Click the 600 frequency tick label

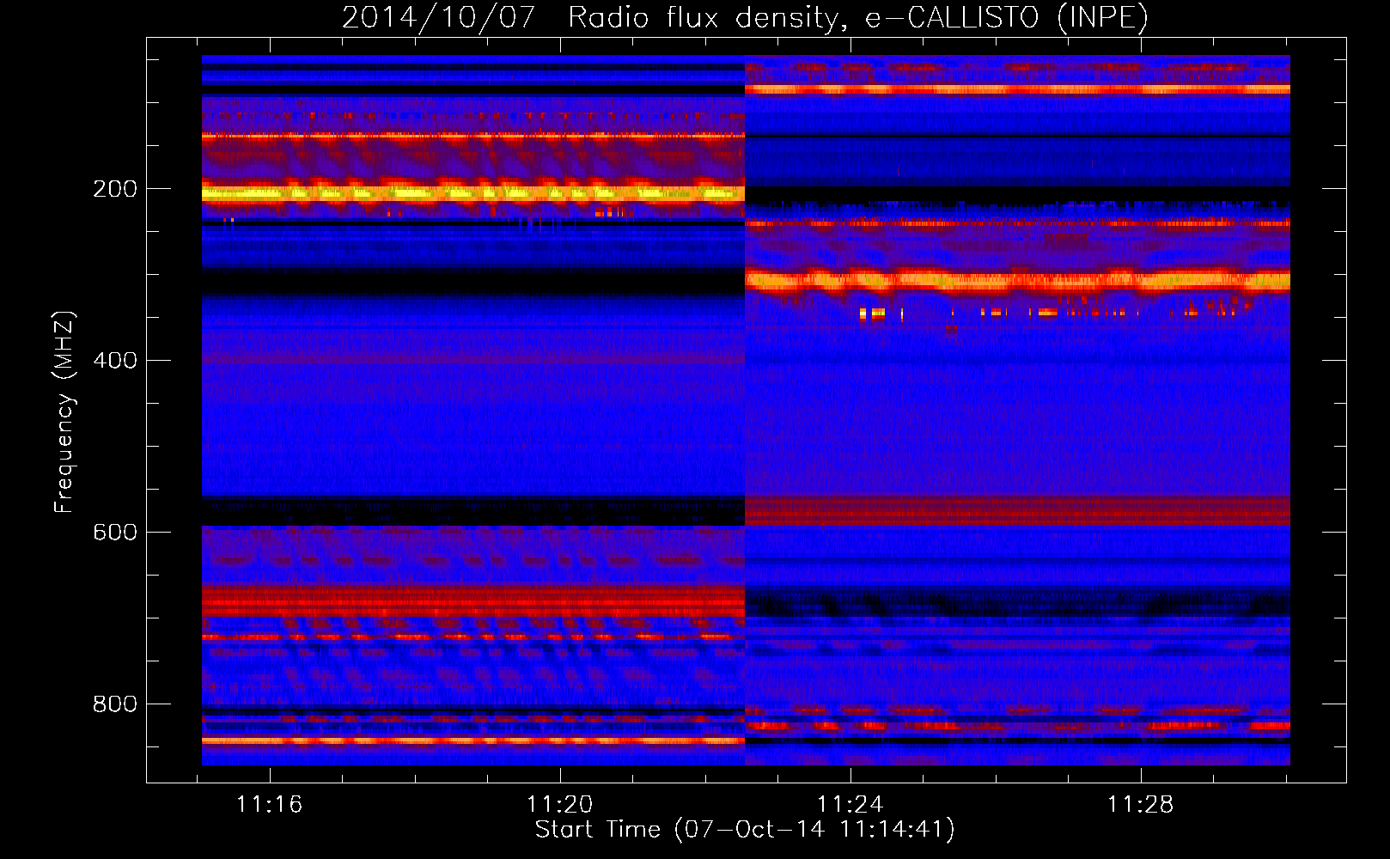(x=115, y=533)
